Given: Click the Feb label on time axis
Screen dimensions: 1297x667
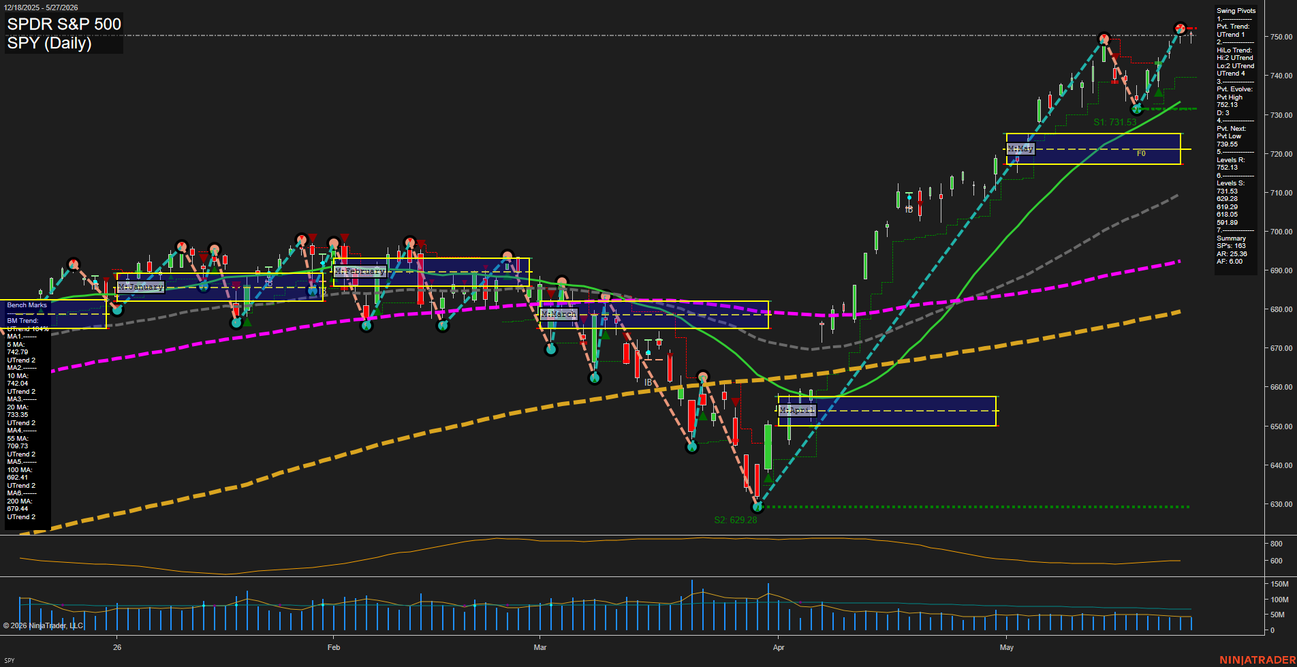Looking at the screenshot, I should tap(334, 647).
